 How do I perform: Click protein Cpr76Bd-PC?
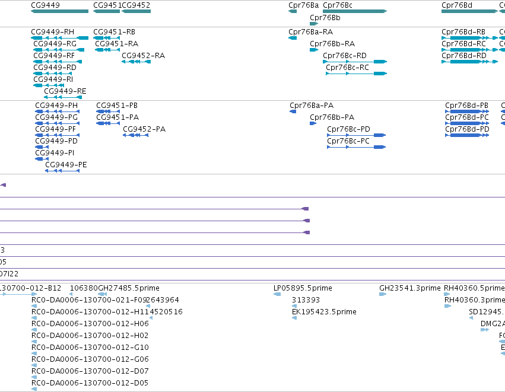(x=467, y=117)
